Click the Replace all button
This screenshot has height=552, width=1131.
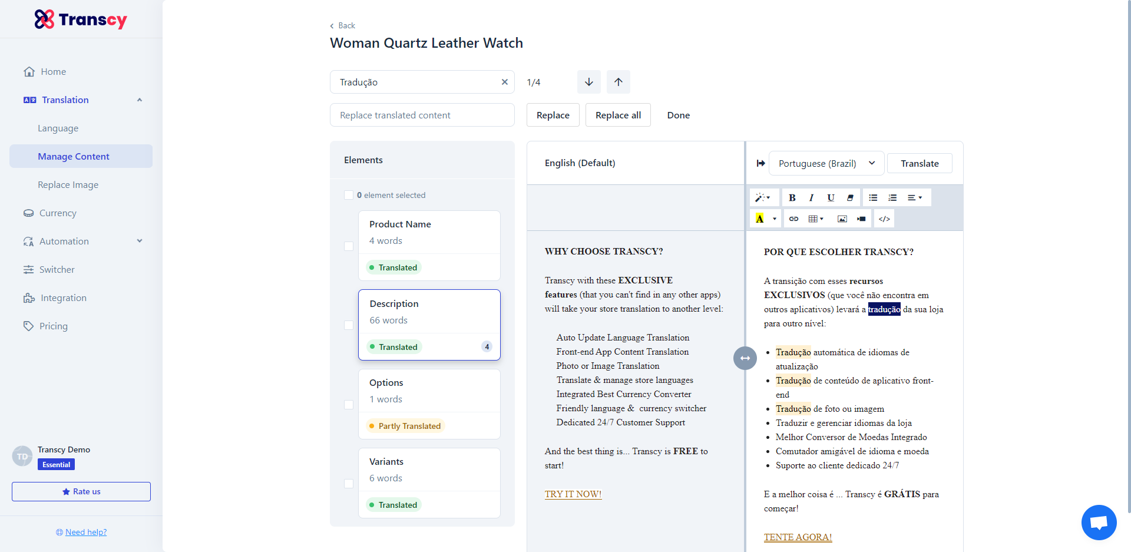(x=618, y=115)
